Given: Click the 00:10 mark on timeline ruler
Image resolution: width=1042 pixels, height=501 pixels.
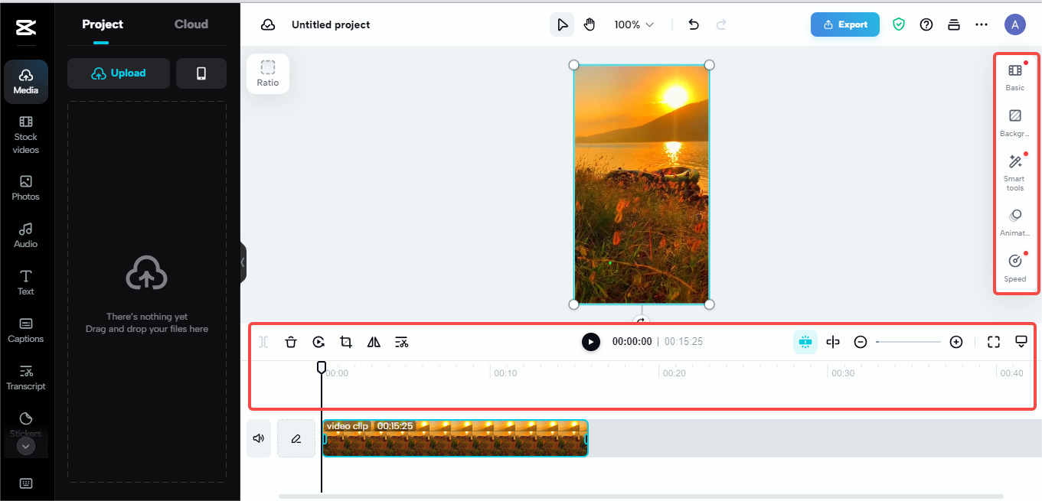Looking at the screenshot, I should pyautogui.click(x=505, y=373).
